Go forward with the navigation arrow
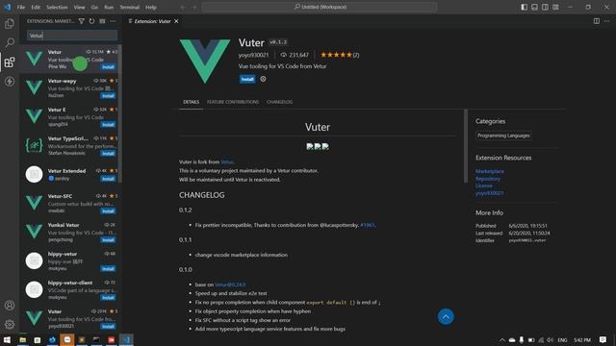Image resolution: width=616 pixels, height=346 pixels. (194, 7)
